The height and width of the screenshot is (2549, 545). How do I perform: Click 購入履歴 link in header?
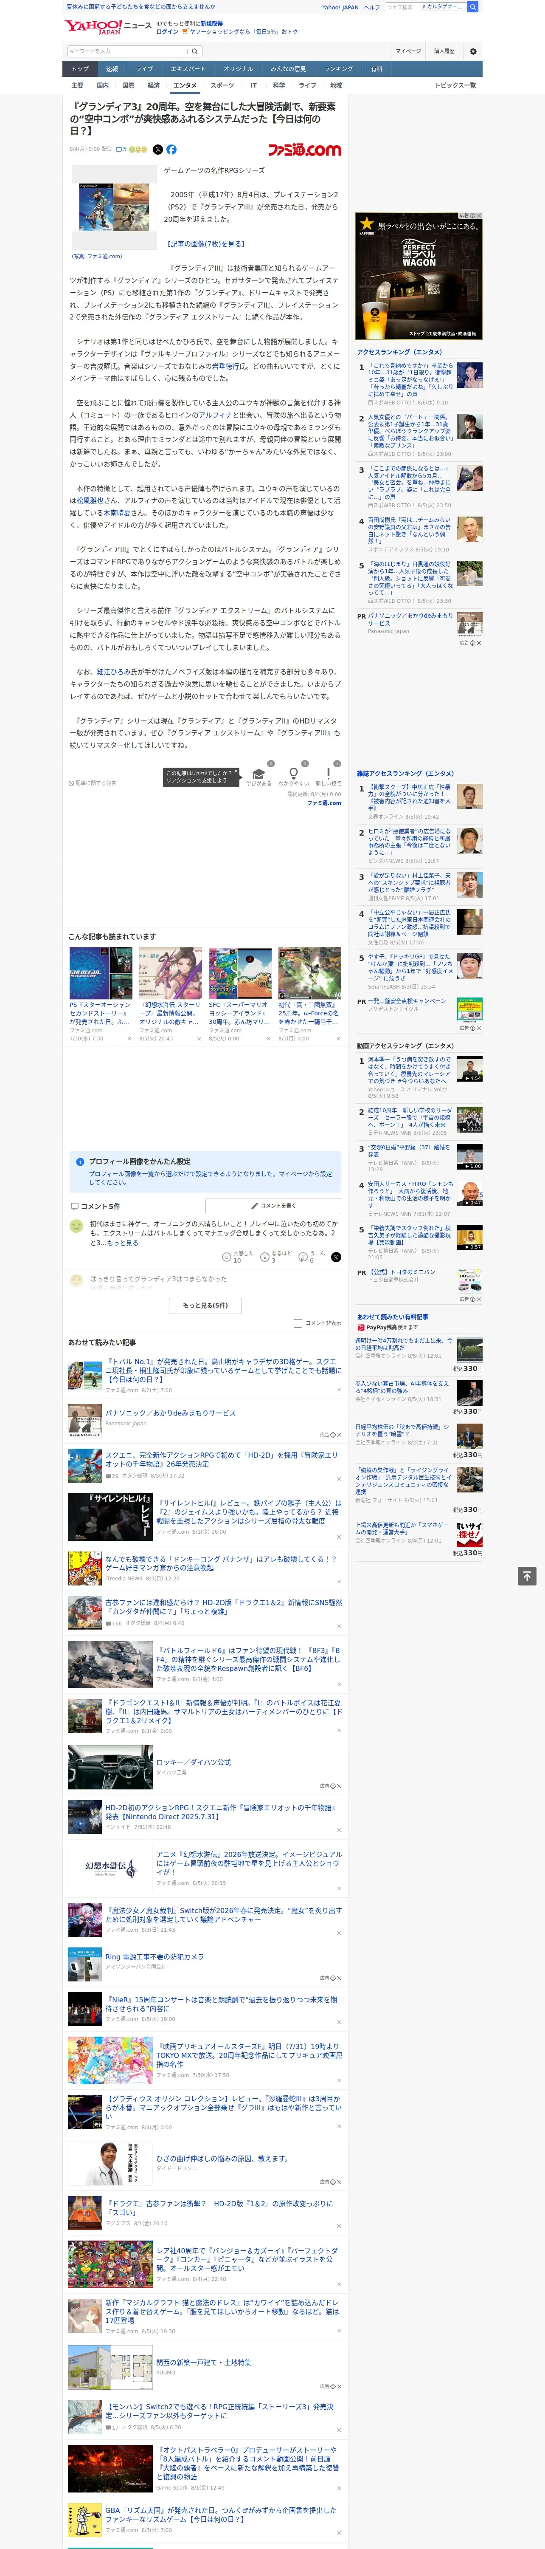click(x=444, y=51)
